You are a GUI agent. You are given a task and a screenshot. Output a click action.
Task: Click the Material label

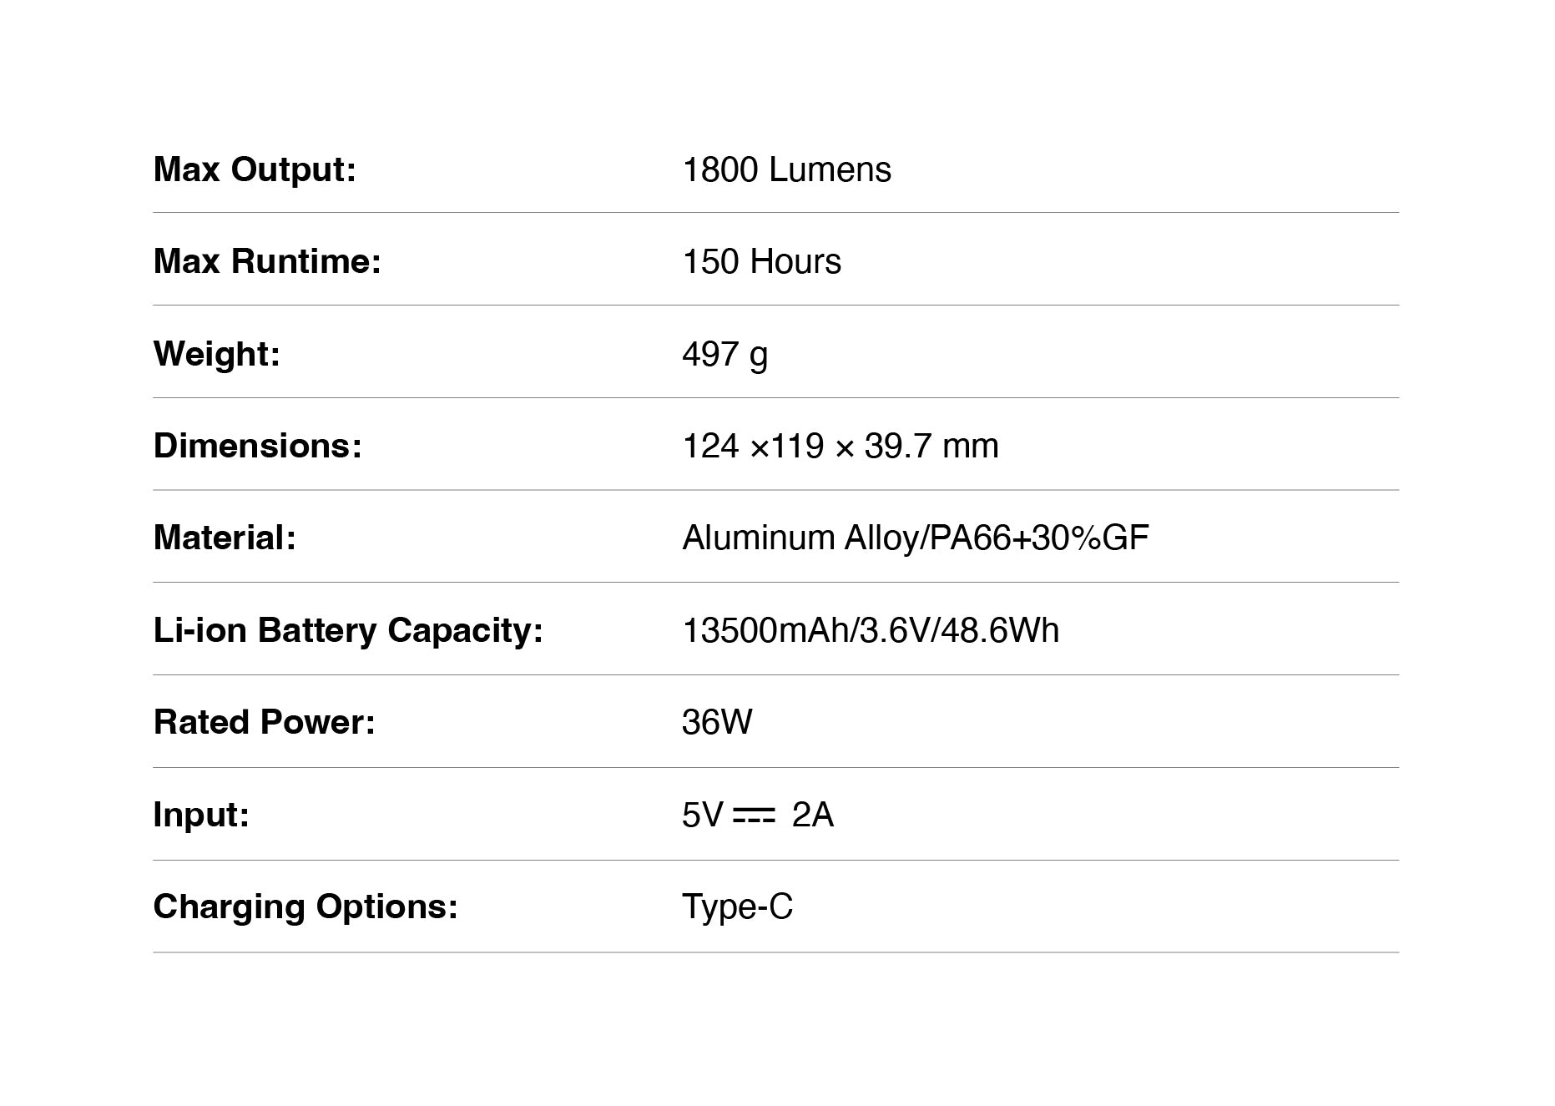[x=225, y=538]
